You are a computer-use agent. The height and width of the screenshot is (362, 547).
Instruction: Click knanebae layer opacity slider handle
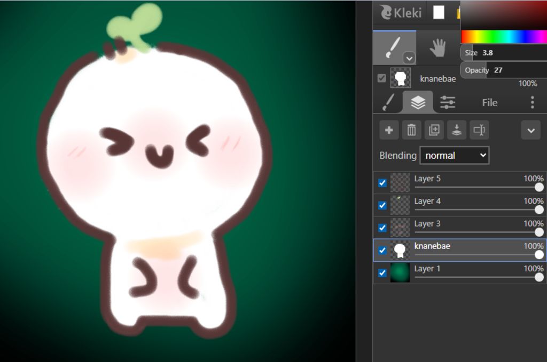539,255
